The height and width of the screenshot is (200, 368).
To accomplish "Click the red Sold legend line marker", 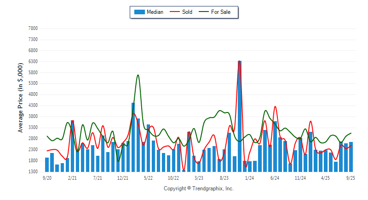I will pos(175,12).
